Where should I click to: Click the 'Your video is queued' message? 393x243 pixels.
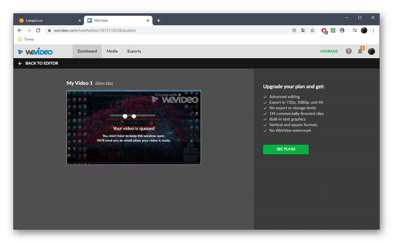point(134,129)
